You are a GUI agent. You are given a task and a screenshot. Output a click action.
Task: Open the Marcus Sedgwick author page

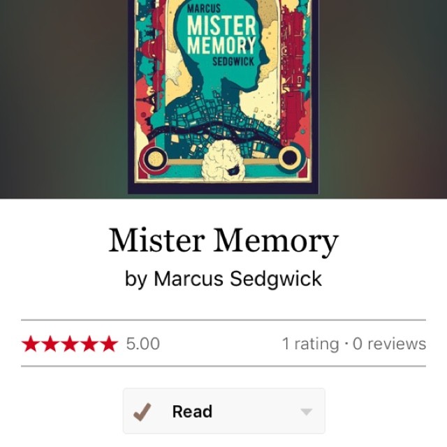238,279
